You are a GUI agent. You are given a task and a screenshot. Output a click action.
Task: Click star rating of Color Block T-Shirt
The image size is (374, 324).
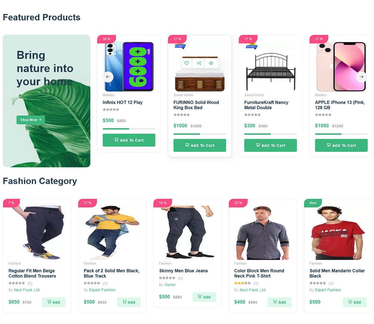[x=242, y=283]
